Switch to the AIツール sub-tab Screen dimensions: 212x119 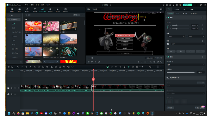pos(185,13)
